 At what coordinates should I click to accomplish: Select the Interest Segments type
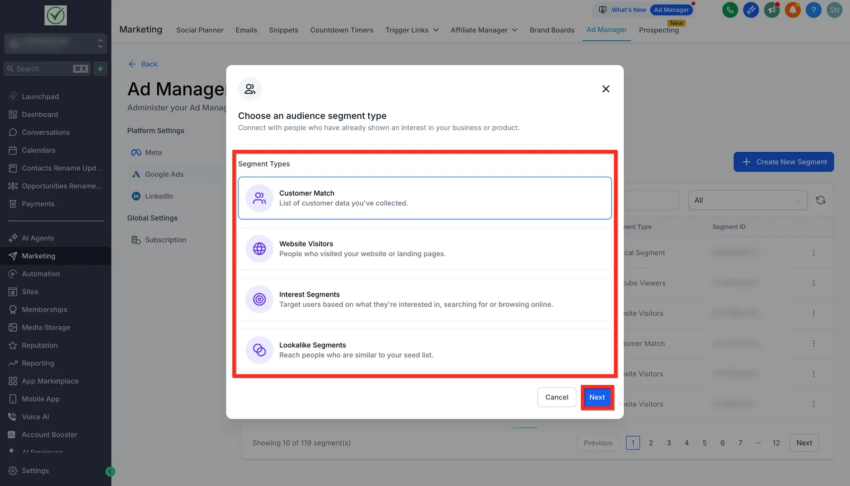(425, 299)
